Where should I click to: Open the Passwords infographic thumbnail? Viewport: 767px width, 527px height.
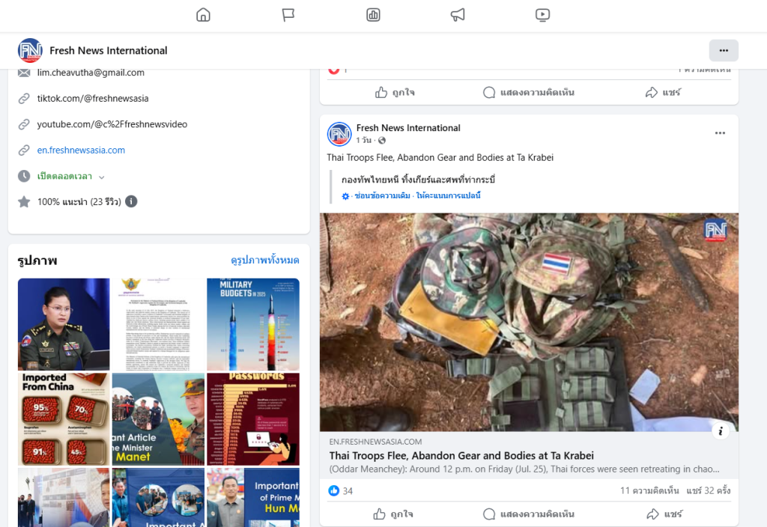click(253, 419)
